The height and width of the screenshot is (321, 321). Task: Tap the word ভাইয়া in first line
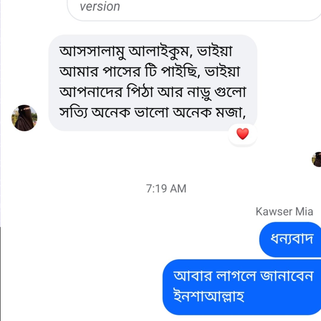click(x=215, y=51)
